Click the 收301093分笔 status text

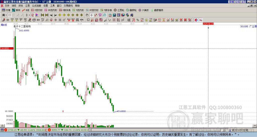point(240,130)
